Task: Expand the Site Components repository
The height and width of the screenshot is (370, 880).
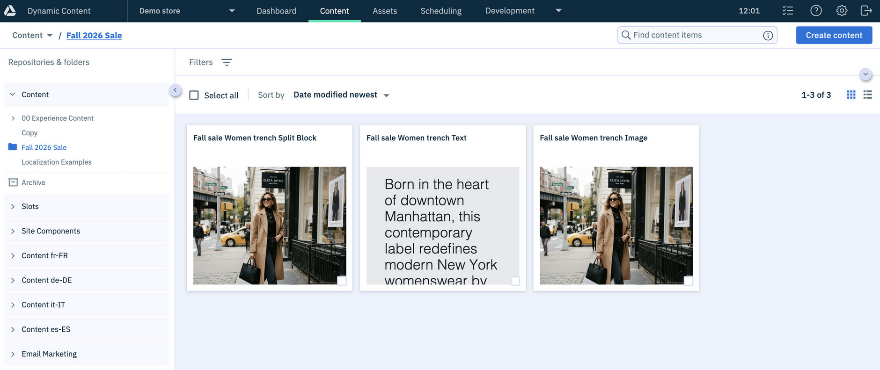Action: pyautogui.click(x=13, y=231)
